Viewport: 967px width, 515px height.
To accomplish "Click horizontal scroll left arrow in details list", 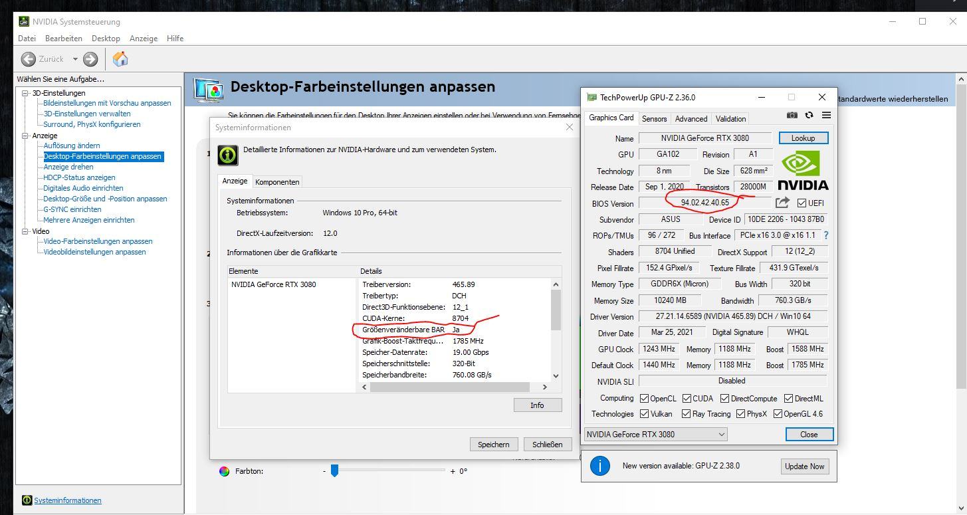I will coord(366,387).
